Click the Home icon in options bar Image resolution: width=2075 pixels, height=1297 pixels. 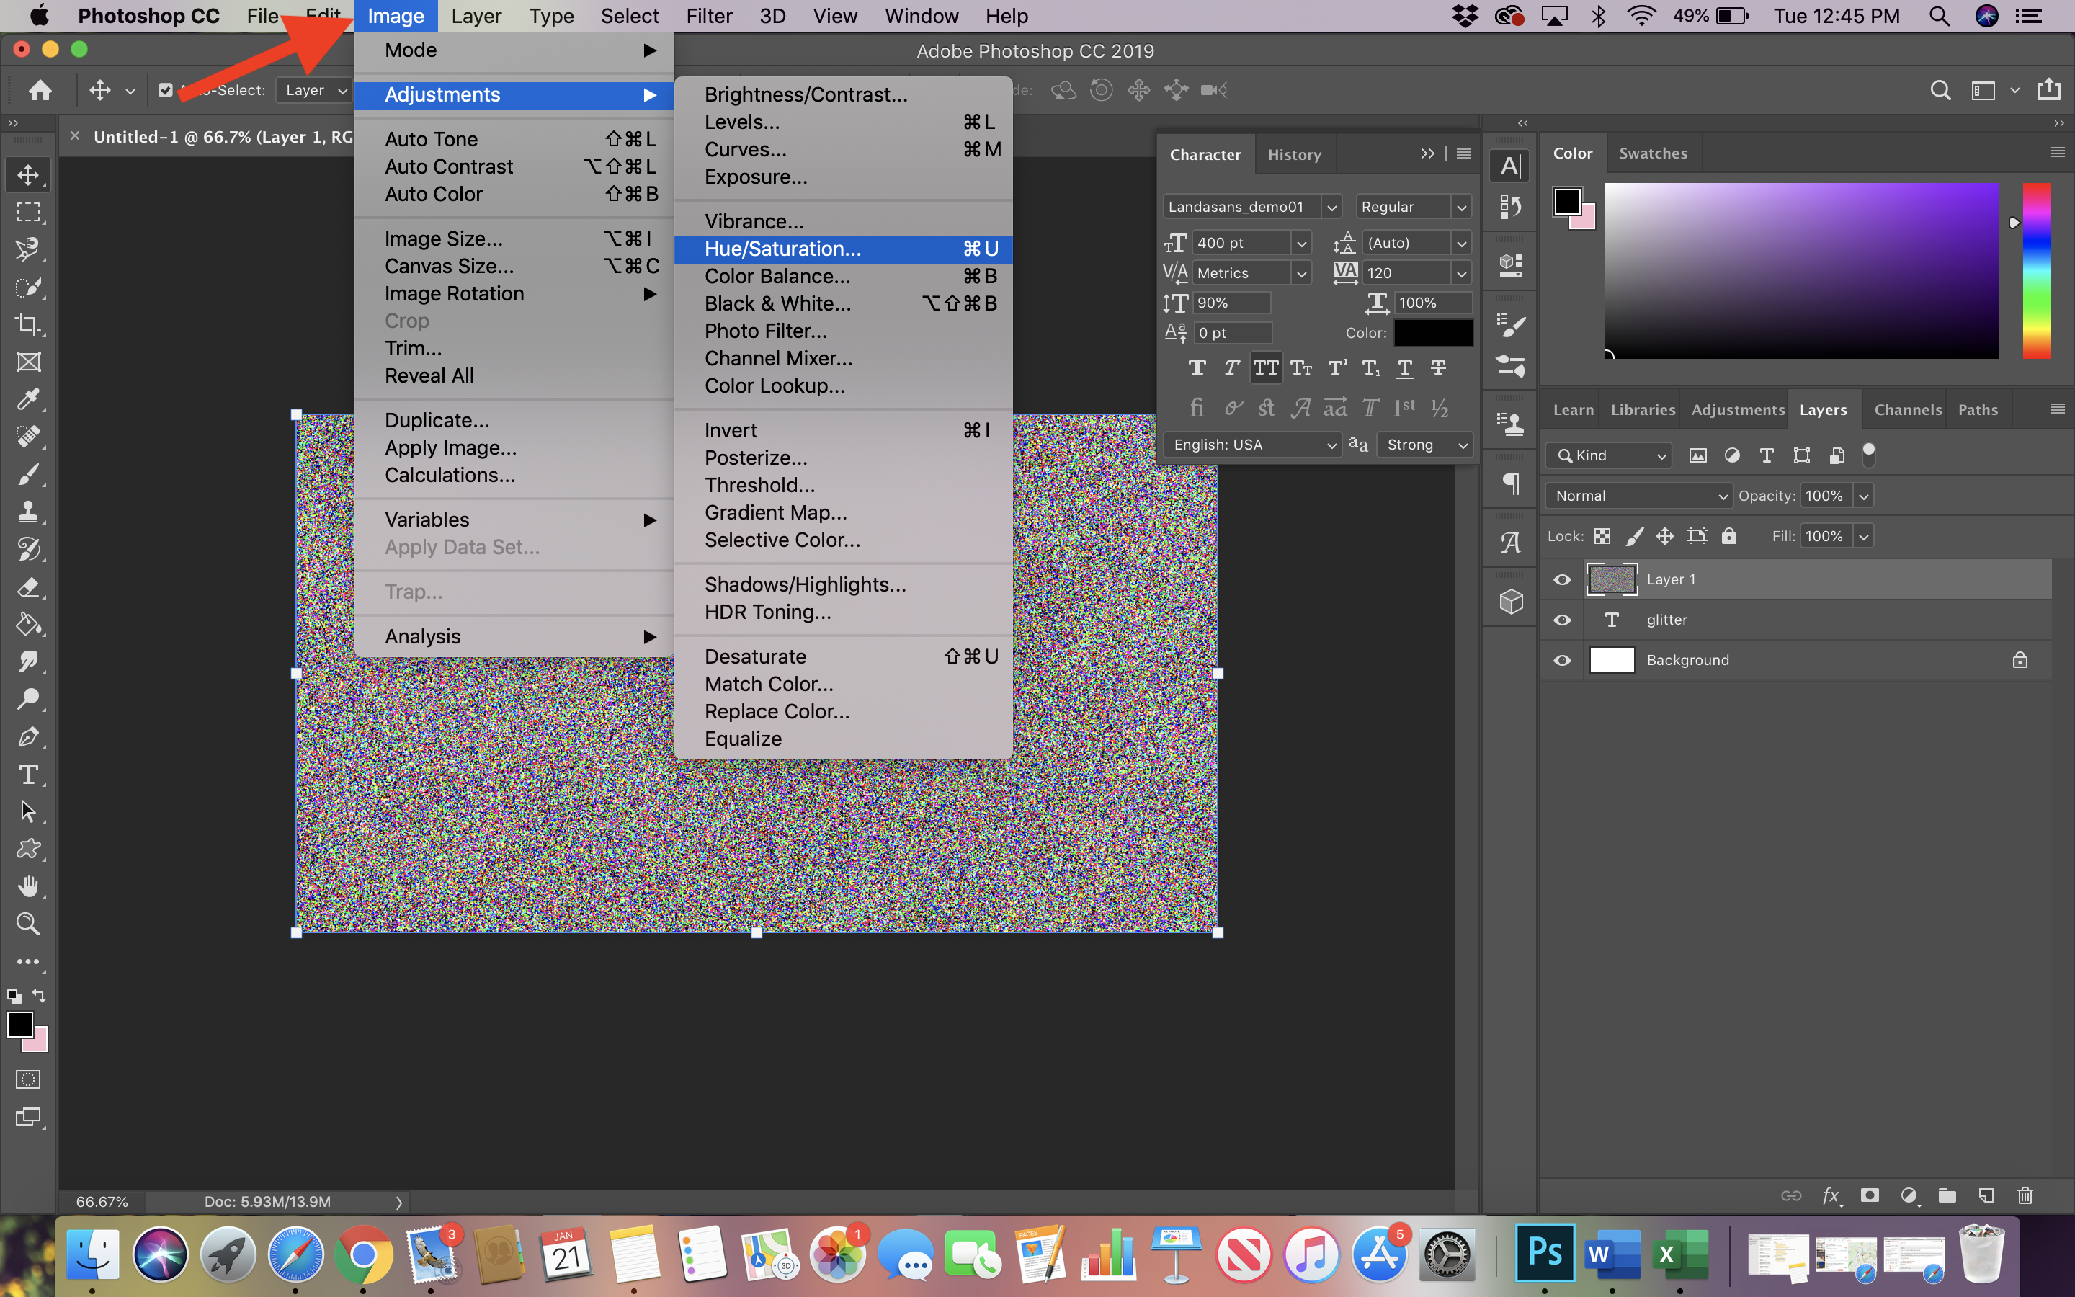40,90
